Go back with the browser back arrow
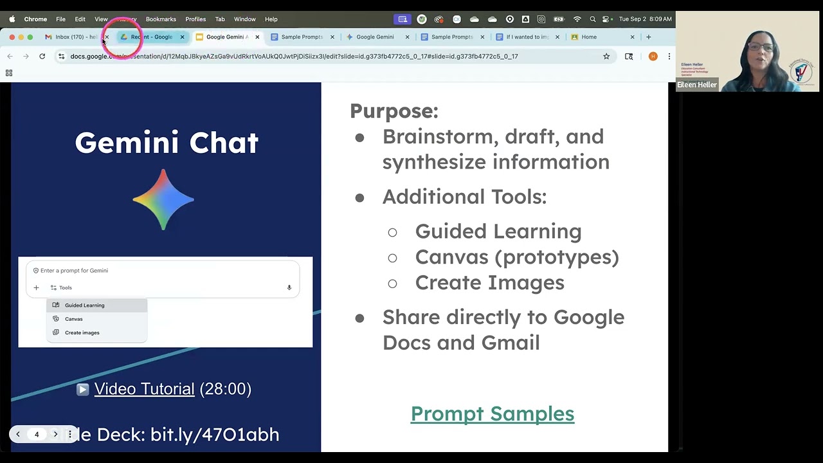823x463 pixels. coord(10,57)
